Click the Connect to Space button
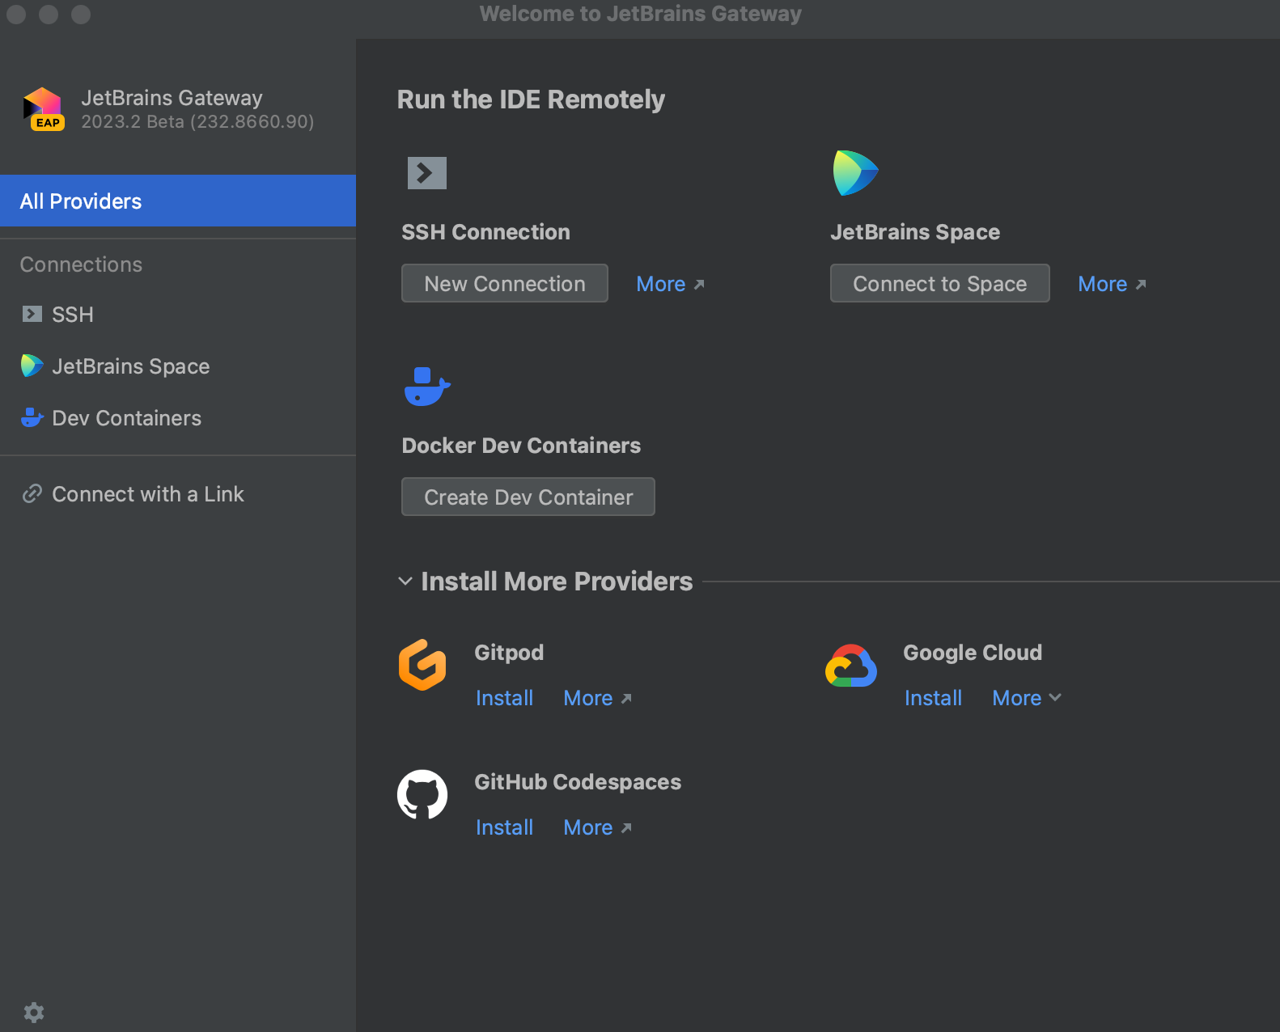 (x=940, y=283)
